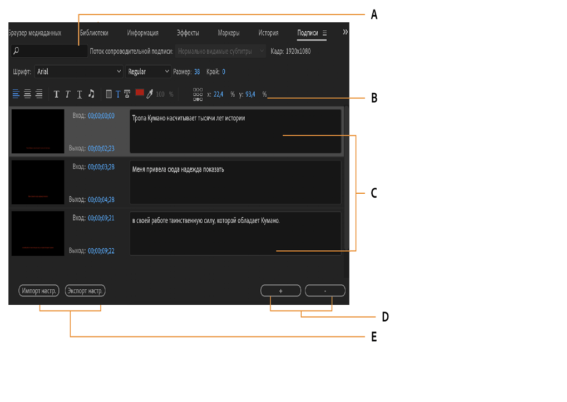Viewport: 567px width, 402px height.
Task: Align caption text to the right
Action: pos(39,94)
